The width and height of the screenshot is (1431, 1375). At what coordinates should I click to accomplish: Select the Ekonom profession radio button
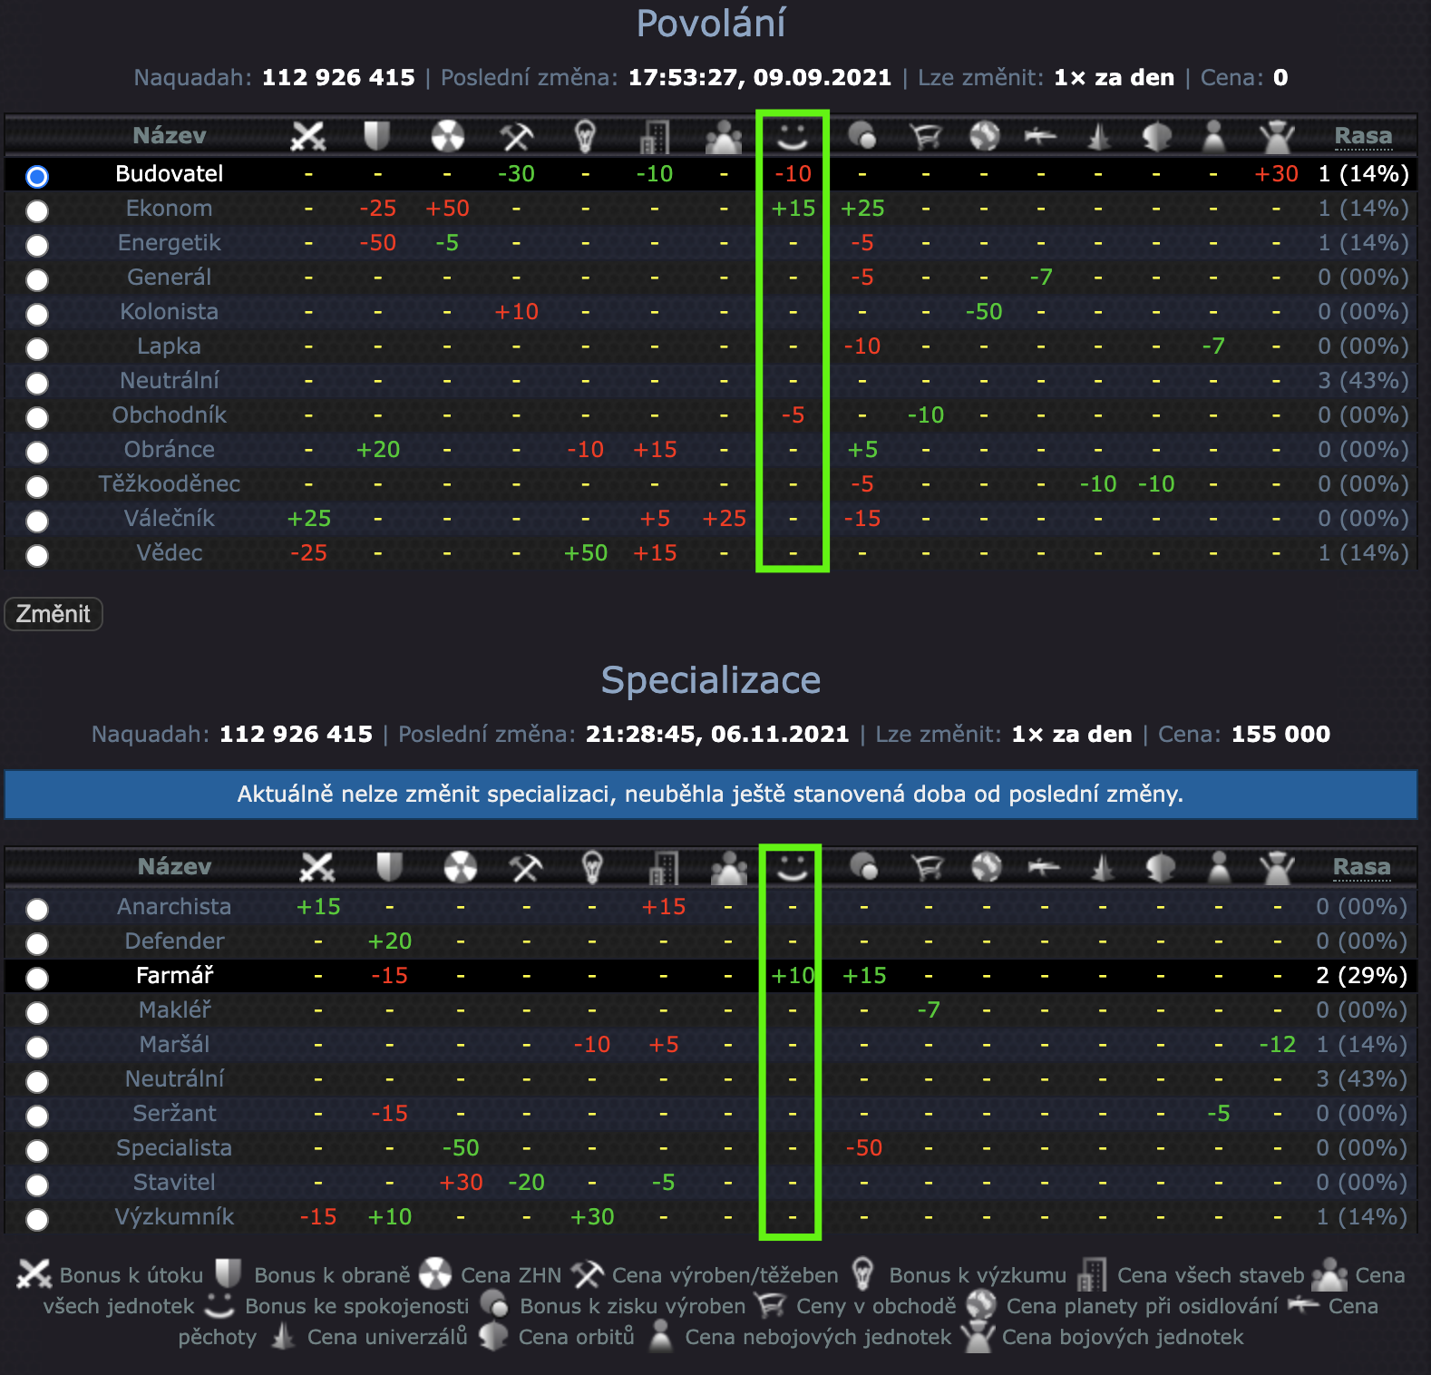tap(37, 210)
